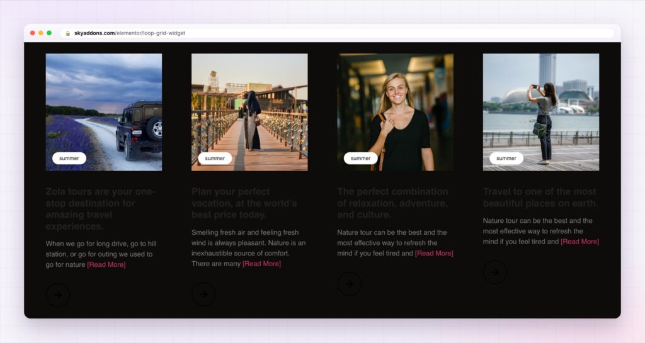Click the skyaddons.com address bar URL
This screenshot has width=645, height=343.
click(x=130, y=33)
